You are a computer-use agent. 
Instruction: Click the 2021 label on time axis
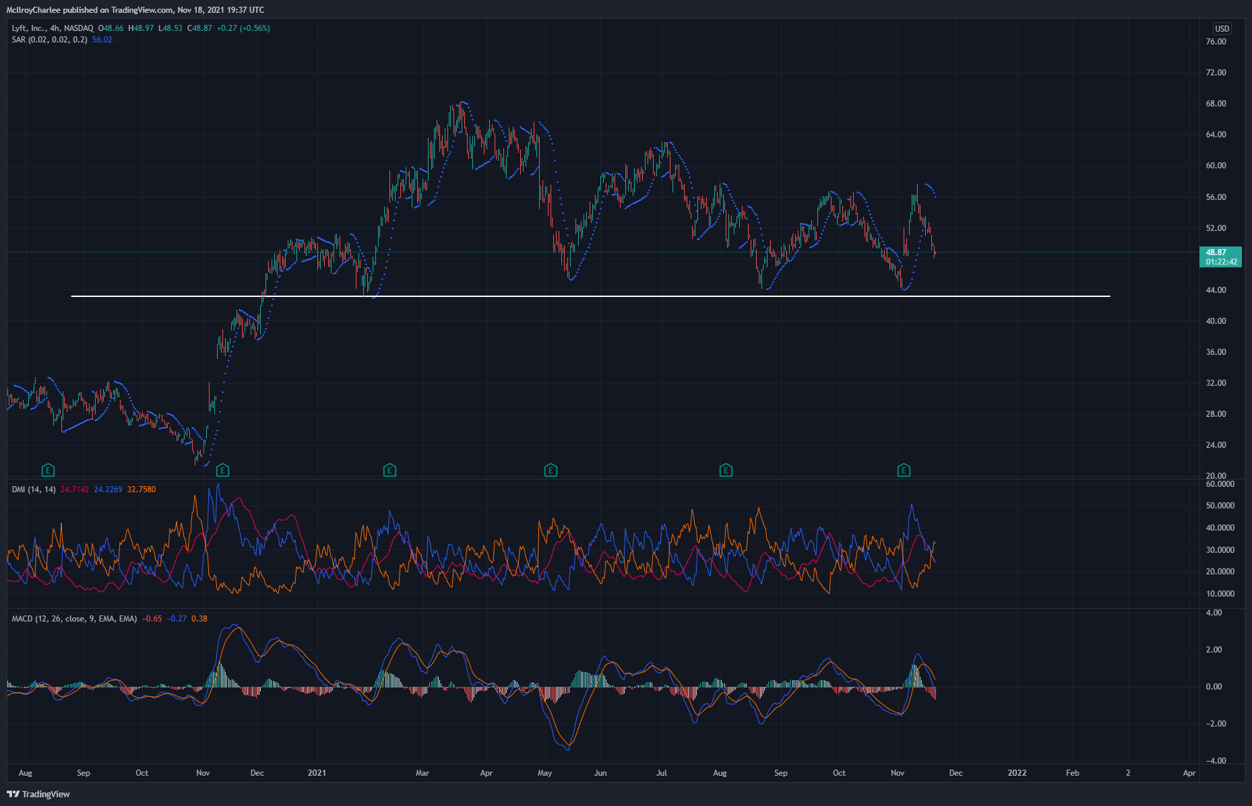[x=317, y=773]
